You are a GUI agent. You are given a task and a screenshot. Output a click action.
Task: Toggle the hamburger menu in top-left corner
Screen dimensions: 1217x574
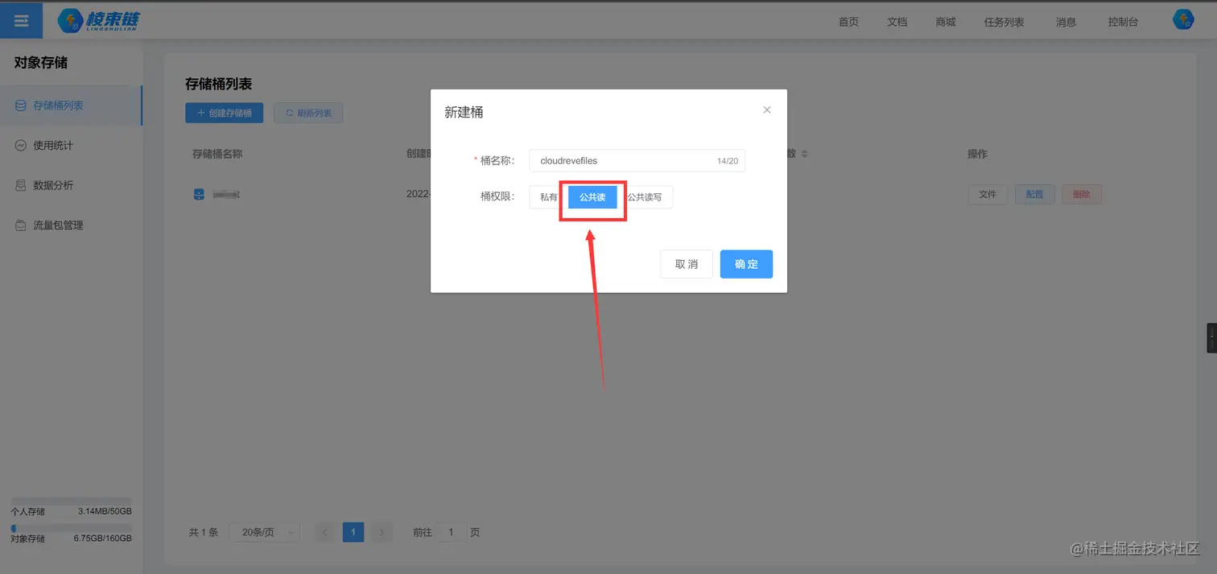[22, 21]
